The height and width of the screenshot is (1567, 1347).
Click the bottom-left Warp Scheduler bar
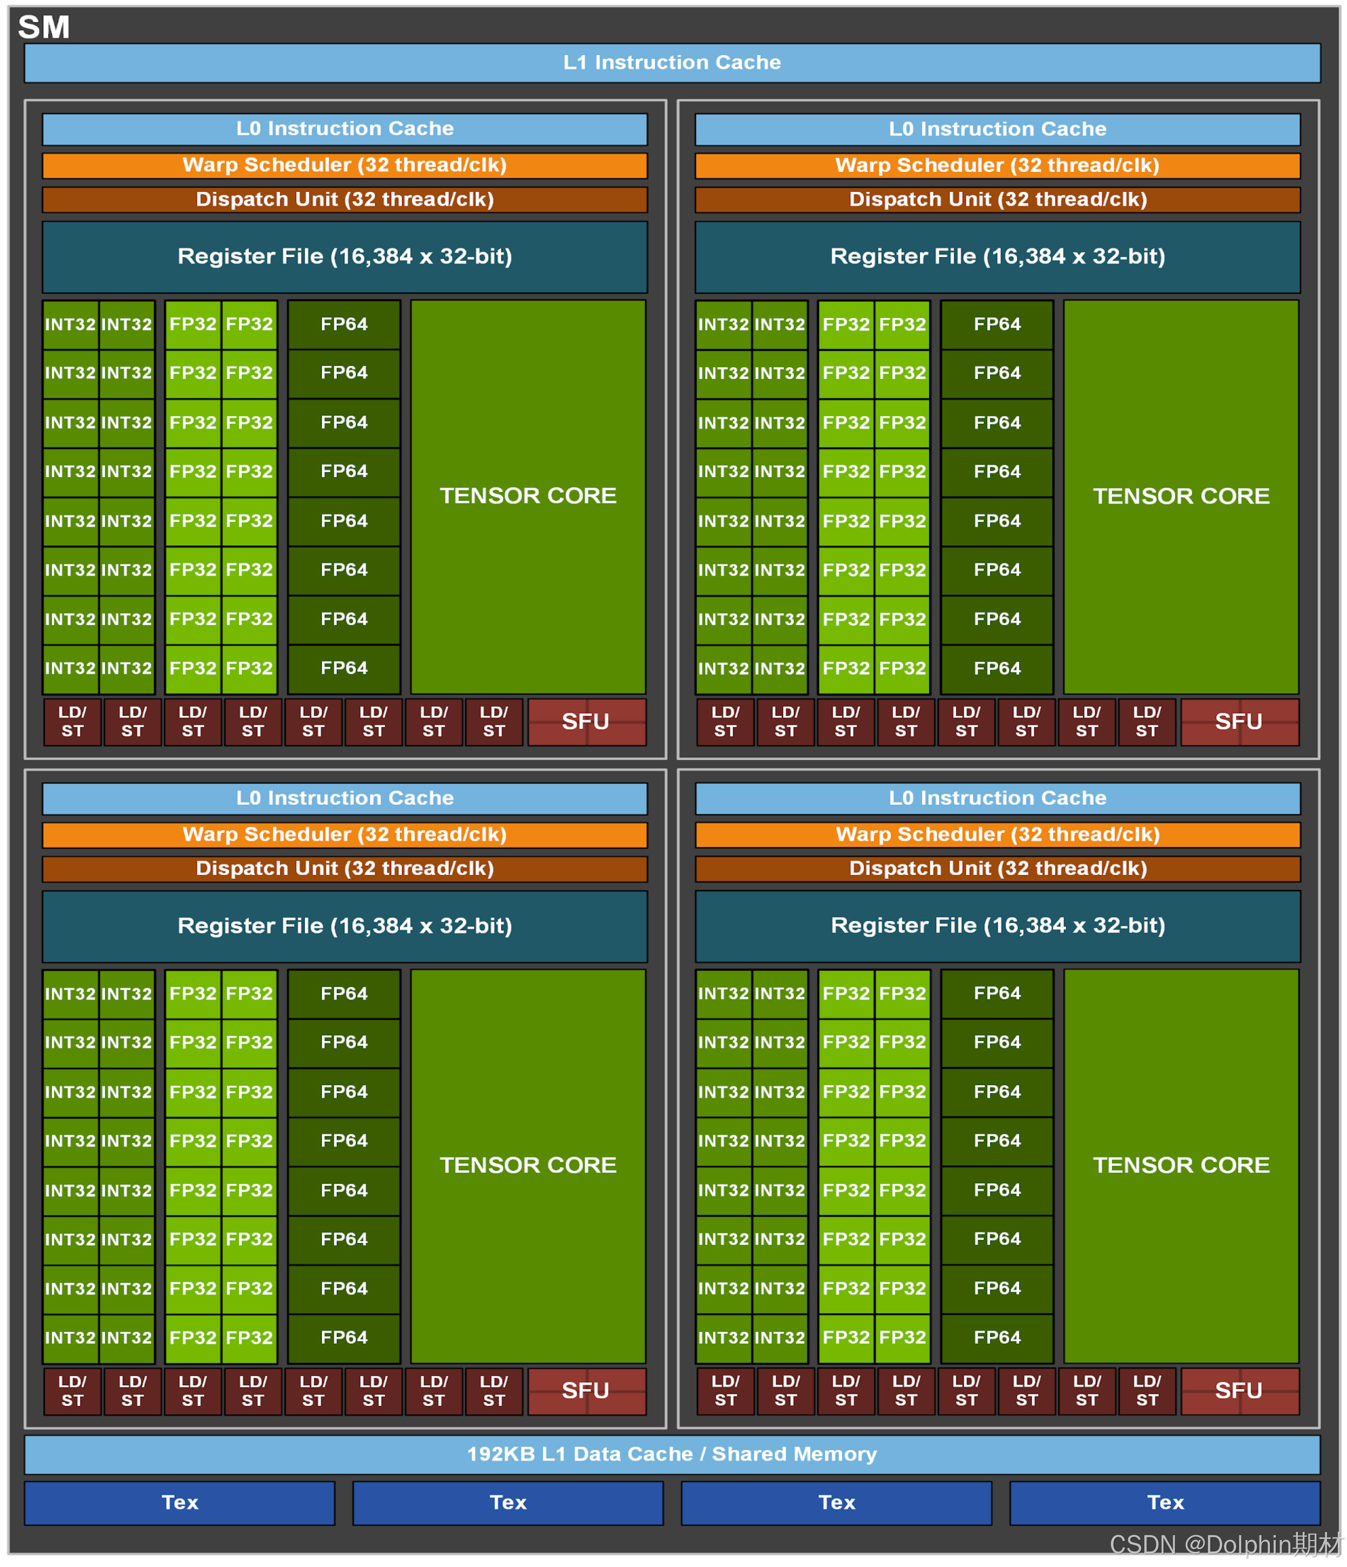tap(345, 835)
